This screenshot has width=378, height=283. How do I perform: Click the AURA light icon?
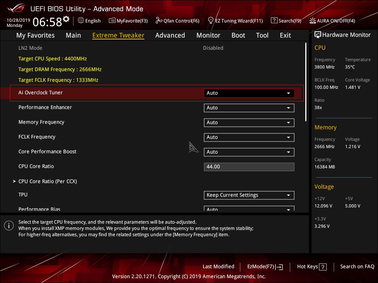(313, 21)
